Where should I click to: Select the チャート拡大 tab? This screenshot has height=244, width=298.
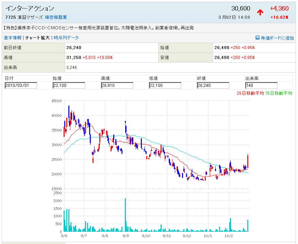pyautogui.click(x=37, y=38)
